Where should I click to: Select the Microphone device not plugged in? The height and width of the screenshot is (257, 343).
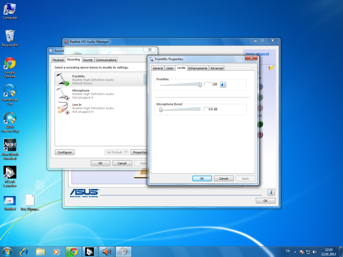pos(101,94)
